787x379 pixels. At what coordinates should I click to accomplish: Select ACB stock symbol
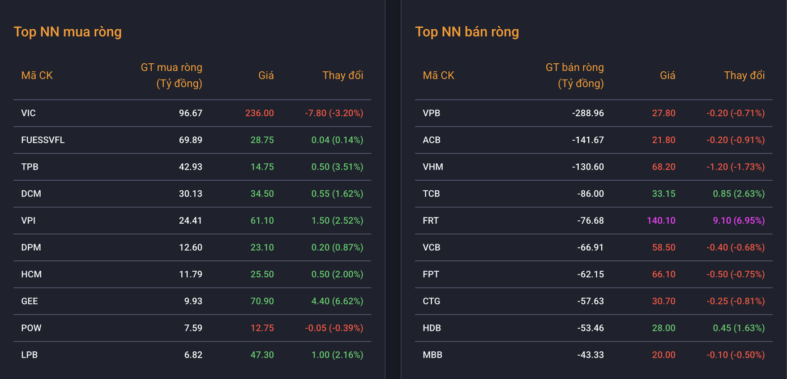point(431,140)
